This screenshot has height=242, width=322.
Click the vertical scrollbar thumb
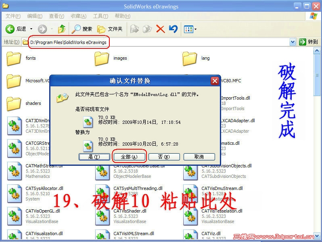click(317, 75)
